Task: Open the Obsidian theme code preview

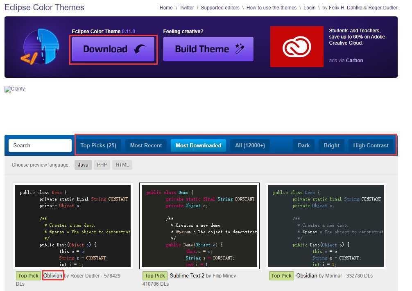Action: coord(326,226)
